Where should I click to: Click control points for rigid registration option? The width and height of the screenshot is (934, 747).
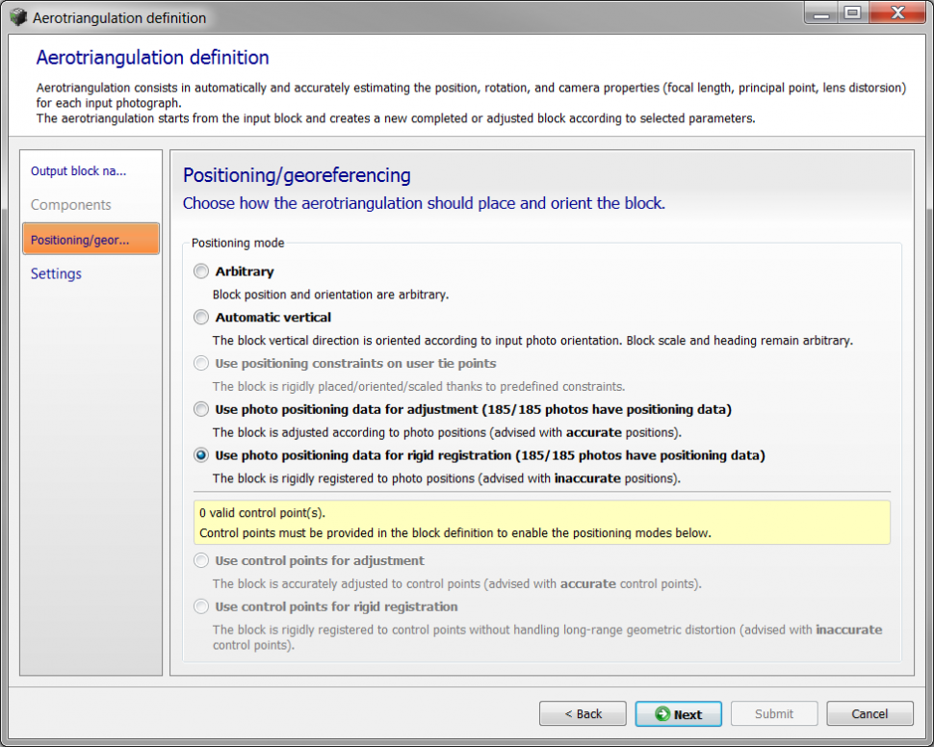click(x=201, y=606)
